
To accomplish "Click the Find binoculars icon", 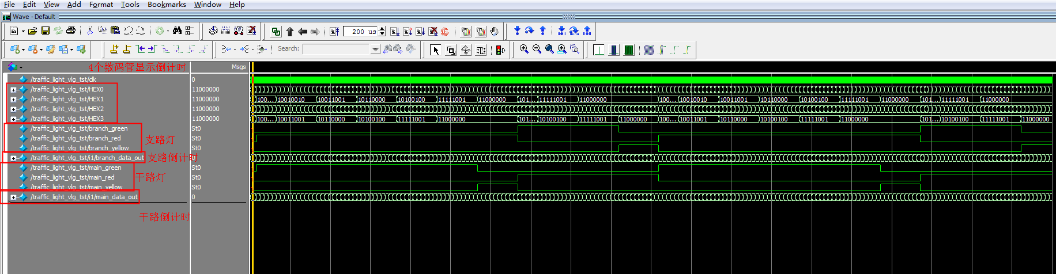I will [177, 31].
